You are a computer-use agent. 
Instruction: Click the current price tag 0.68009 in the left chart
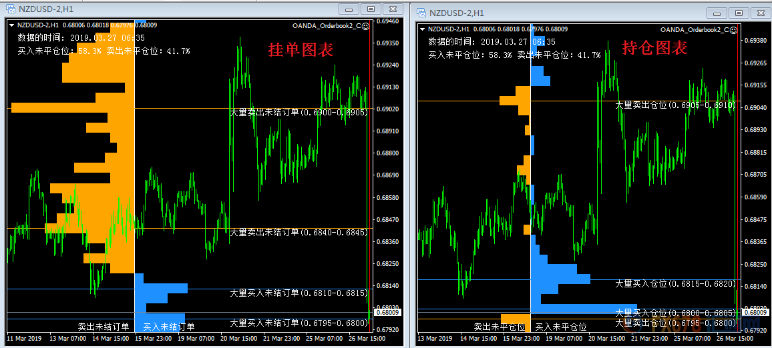(x=389, y=311)
